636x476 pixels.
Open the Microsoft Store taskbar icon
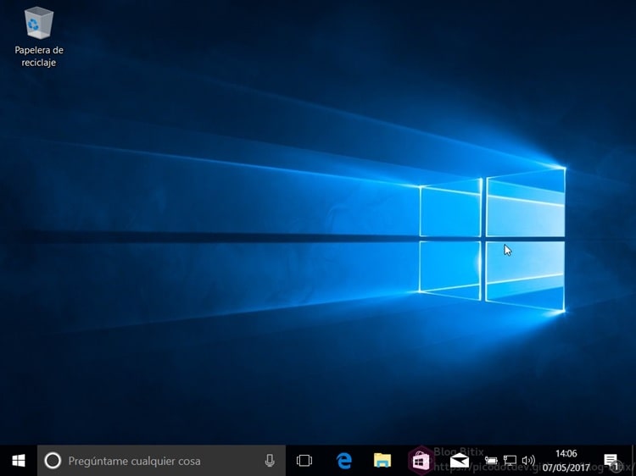click(421, 461)
